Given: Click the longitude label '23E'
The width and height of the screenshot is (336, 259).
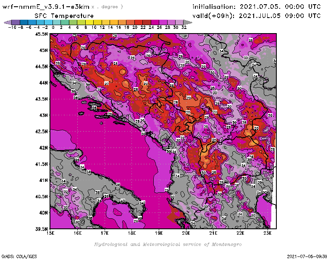Looking at the screenshot, I should (268, 233).
